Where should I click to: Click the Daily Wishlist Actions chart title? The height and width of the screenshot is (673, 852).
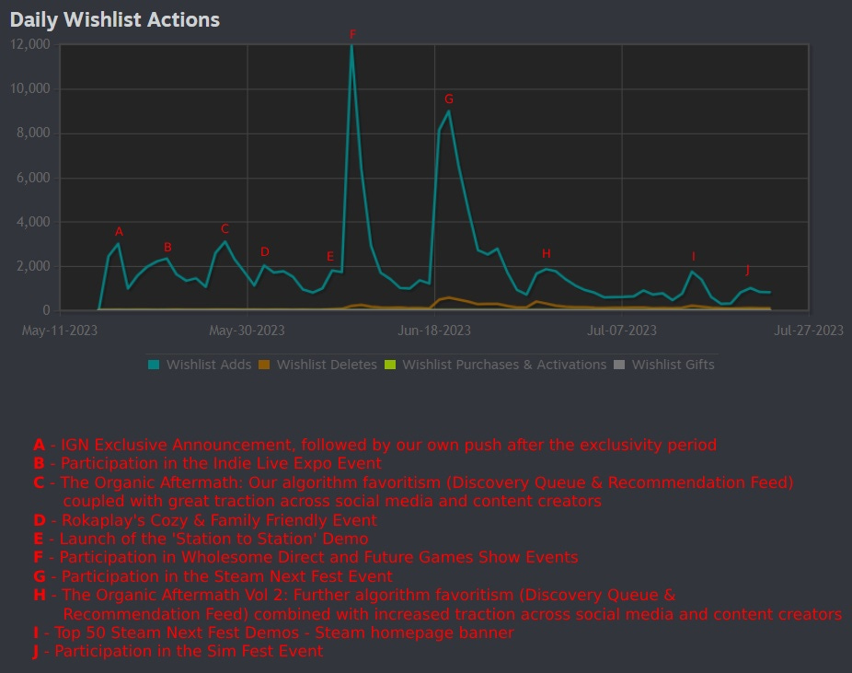tap(116, 19)
